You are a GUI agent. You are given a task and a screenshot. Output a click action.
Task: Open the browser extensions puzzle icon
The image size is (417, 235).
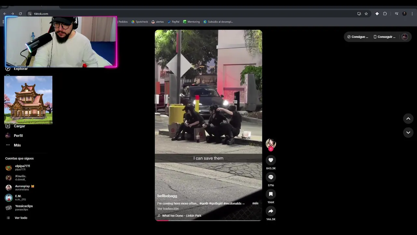[385, 14]
